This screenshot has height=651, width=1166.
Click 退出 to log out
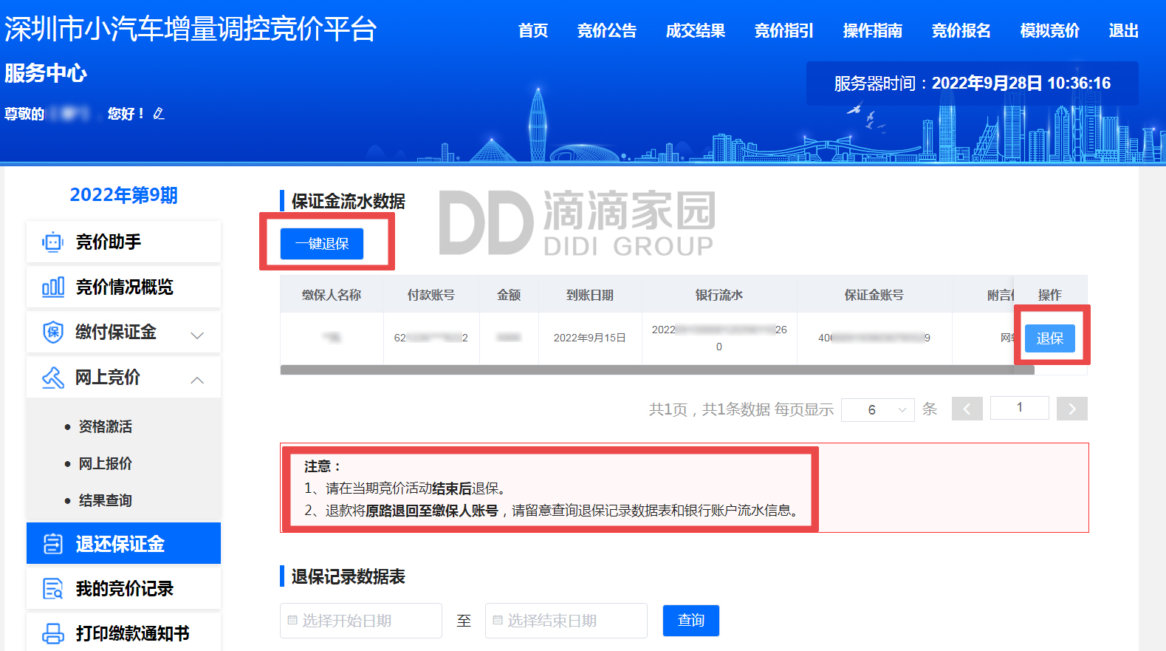[x=1124, y=31]
